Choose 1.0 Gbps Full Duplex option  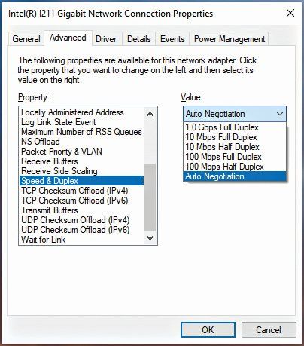(235, 127)
